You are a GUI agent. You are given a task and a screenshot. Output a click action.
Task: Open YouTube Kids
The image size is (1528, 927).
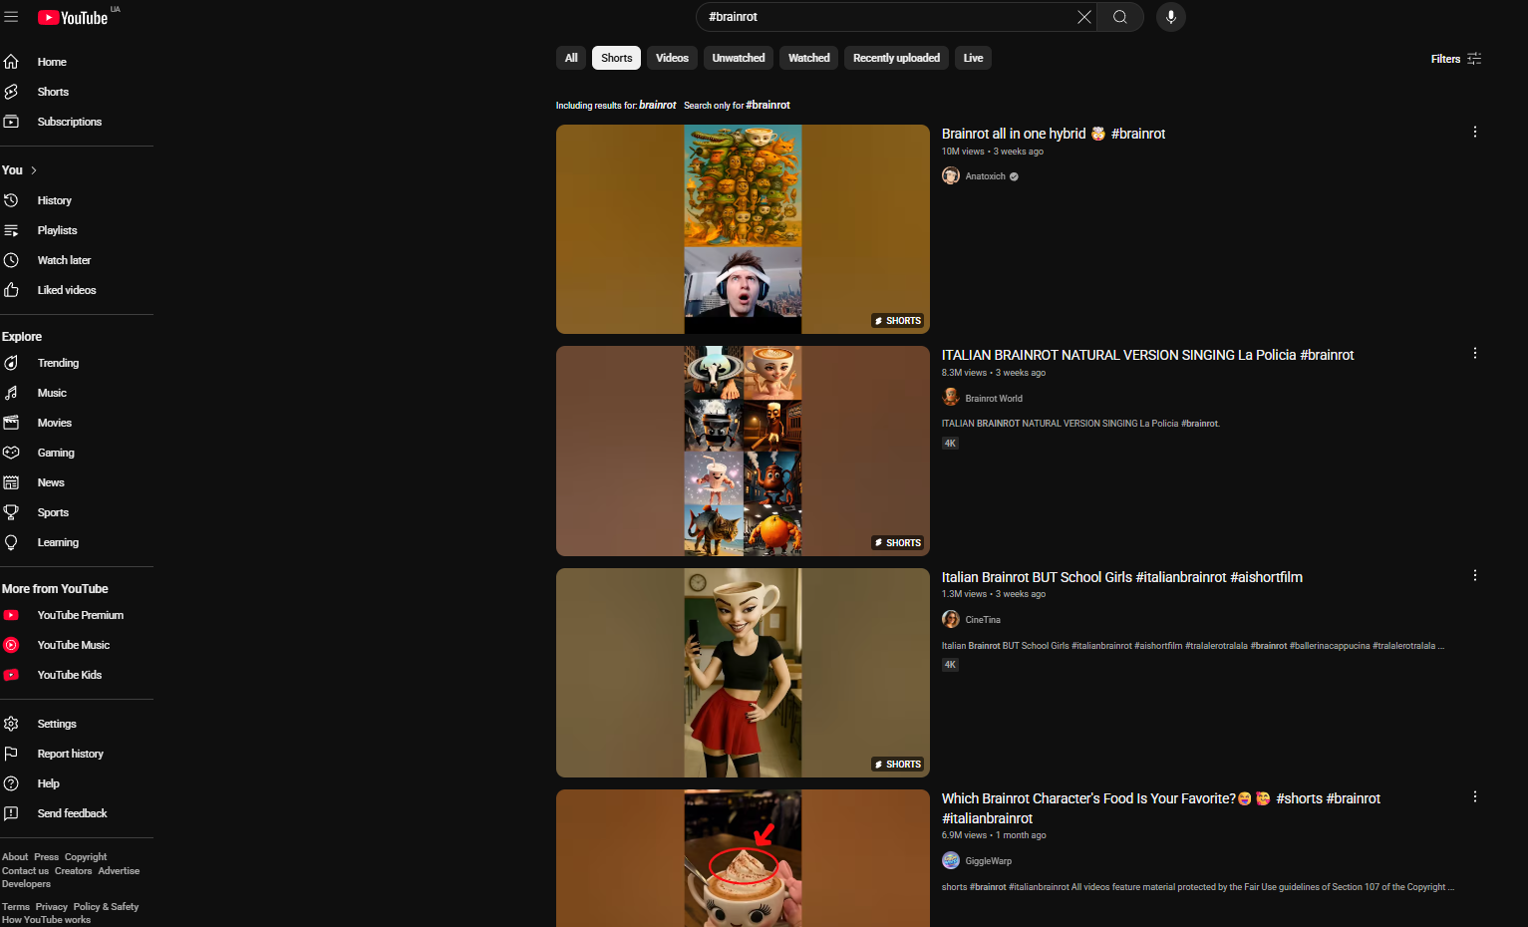(70, 675)
